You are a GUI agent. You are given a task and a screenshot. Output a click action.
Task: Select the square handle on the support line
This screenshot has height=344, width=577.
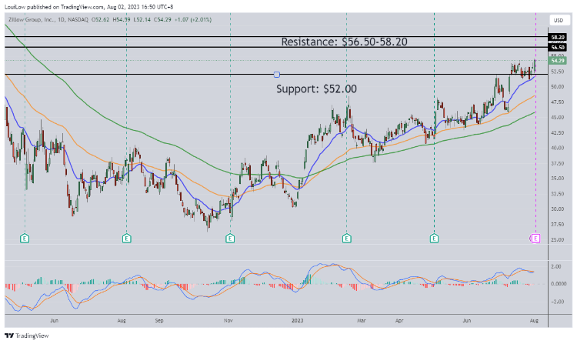point(277,75)
